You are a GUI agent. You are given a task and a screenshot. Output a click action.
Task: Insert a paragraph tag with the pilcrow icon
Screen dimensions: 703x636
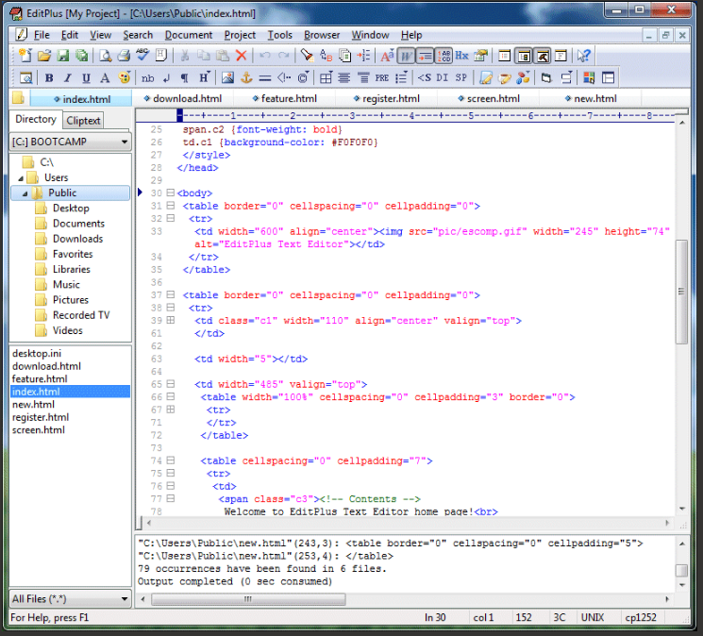pos(185,78)
